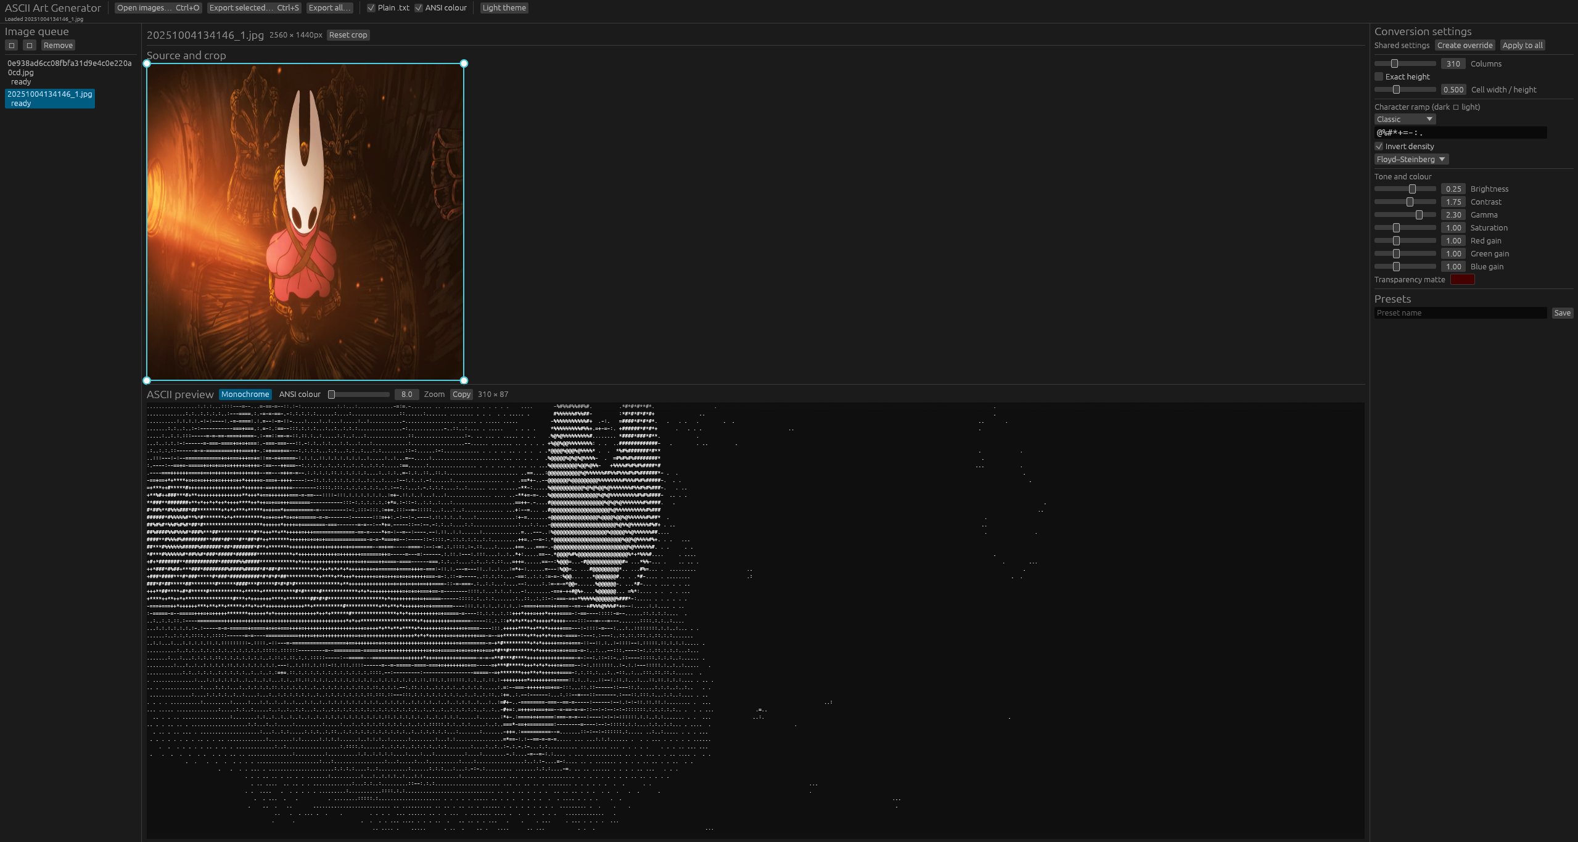Viewport: 1578px width, 842px height.
Task: Click the Red gain value field
Action: (1453, 240)
